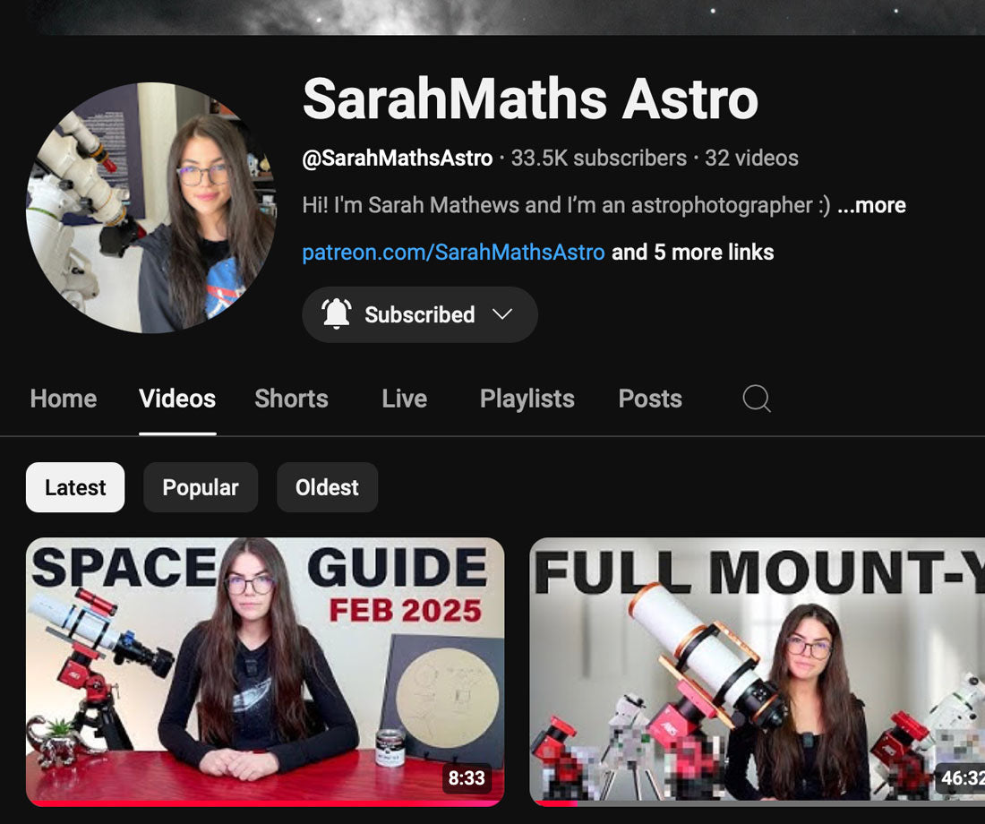Go to the Home tab
Image resolution: width=985 pixels, height=824 pixels.
pyautogui.click(x=64, y=399)
